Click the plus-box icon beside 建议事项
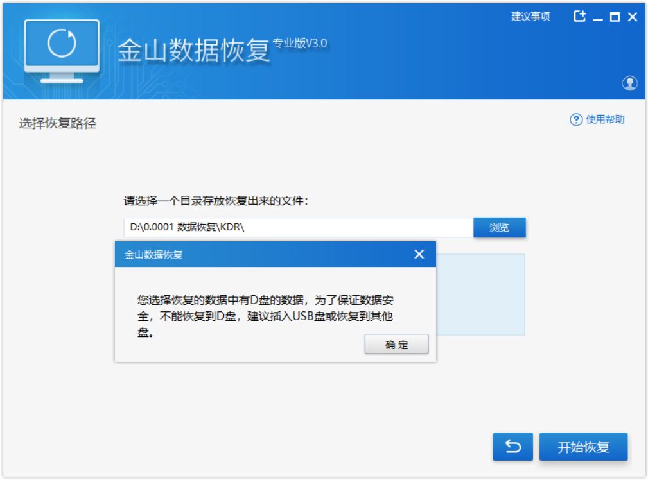Viewport: 648px width, 480px height. pos(579,17)
